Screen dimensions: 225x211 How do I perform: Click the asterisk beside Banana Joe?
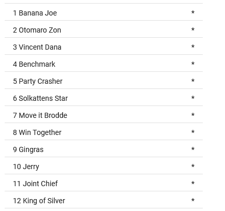point(193,12)
